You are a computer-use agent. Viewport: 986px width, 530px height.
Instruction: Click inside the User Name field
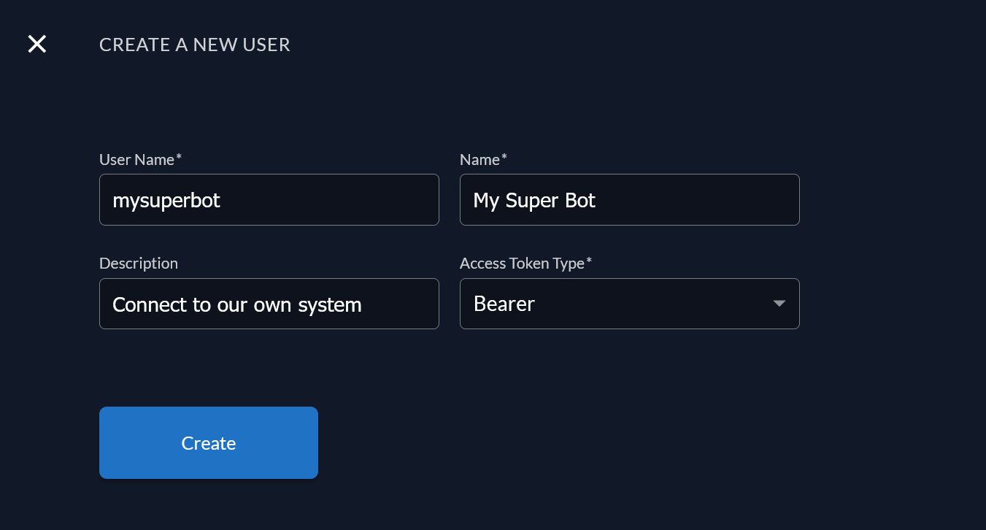(x=269, y=199)
